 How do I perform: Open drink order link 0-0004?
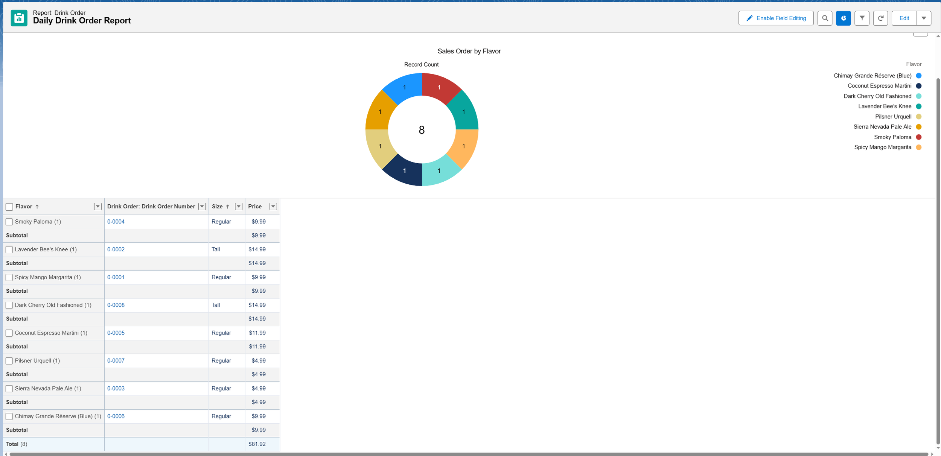pos(116,222)
